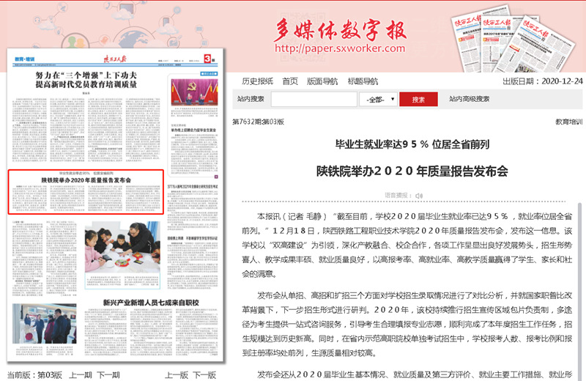Open 版面导航 navigation

pyautogui.click(x=322, y=81)
